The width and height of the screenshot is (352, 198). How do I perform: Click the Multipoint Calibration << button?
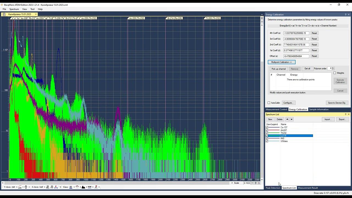click(x=282, y=62)
